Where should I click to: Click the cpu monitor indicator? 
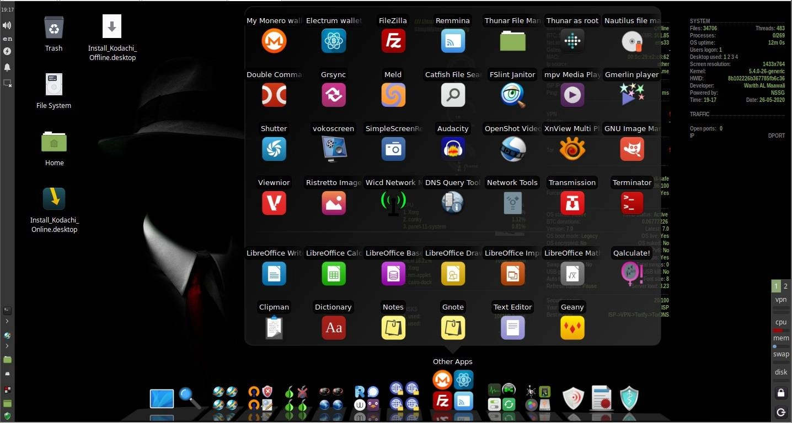[x=781, y=322]
